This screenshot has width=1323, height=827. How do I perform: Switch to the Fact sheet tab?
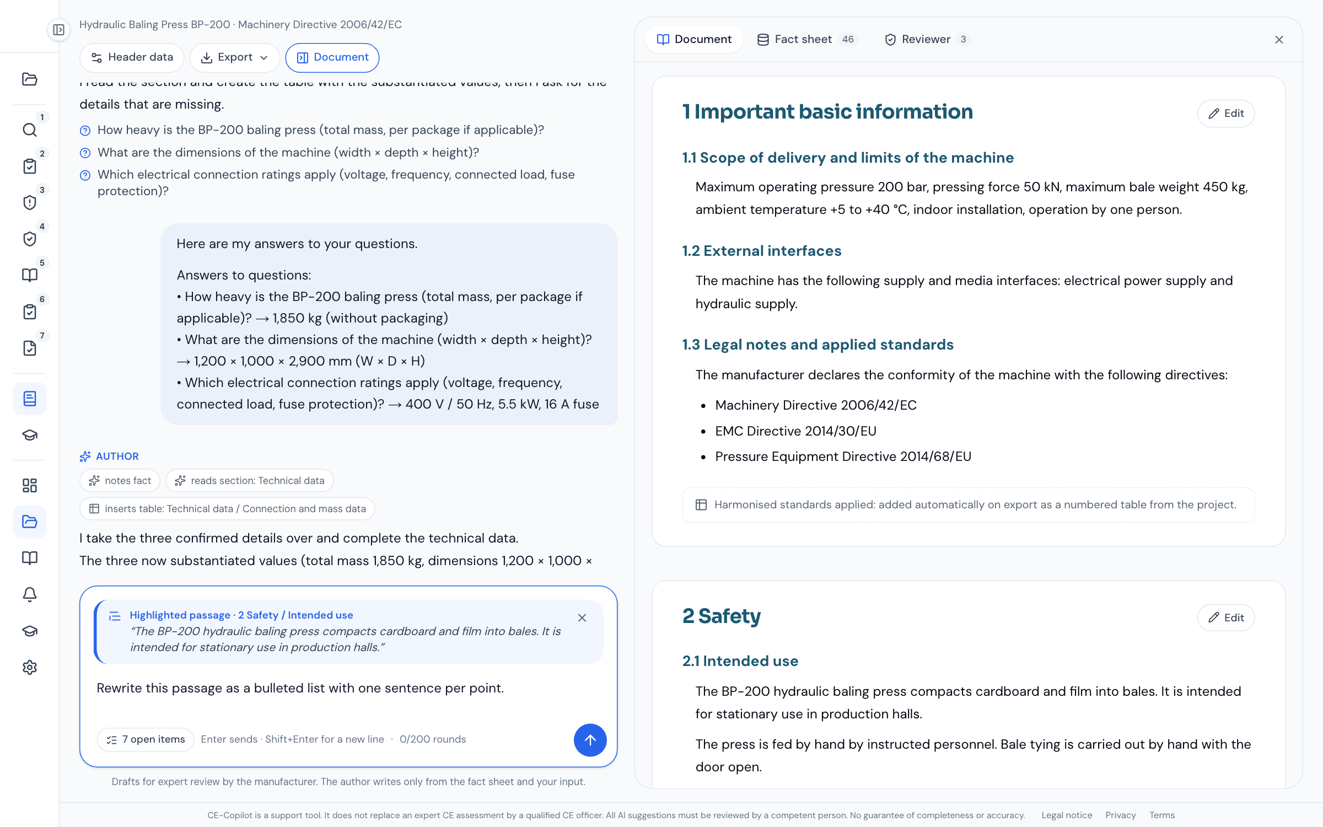coord(808,39)
